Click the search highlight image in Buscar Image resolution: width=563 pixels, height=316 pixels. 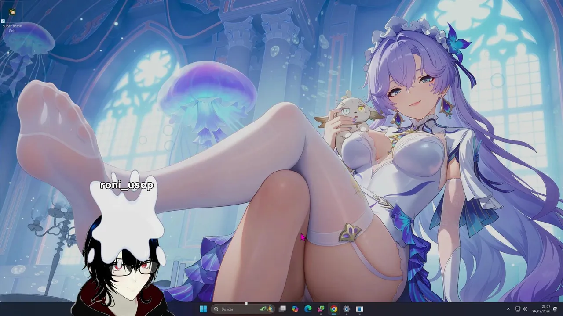coord(266,309)
